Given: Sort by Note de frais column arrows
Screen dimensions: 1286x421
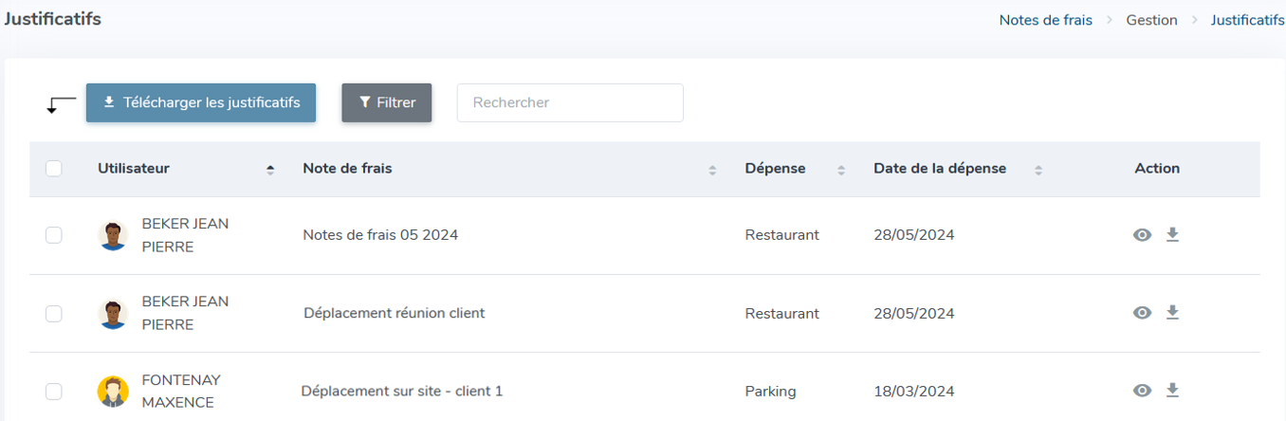Looking at the screenshot, I should 712,170.
